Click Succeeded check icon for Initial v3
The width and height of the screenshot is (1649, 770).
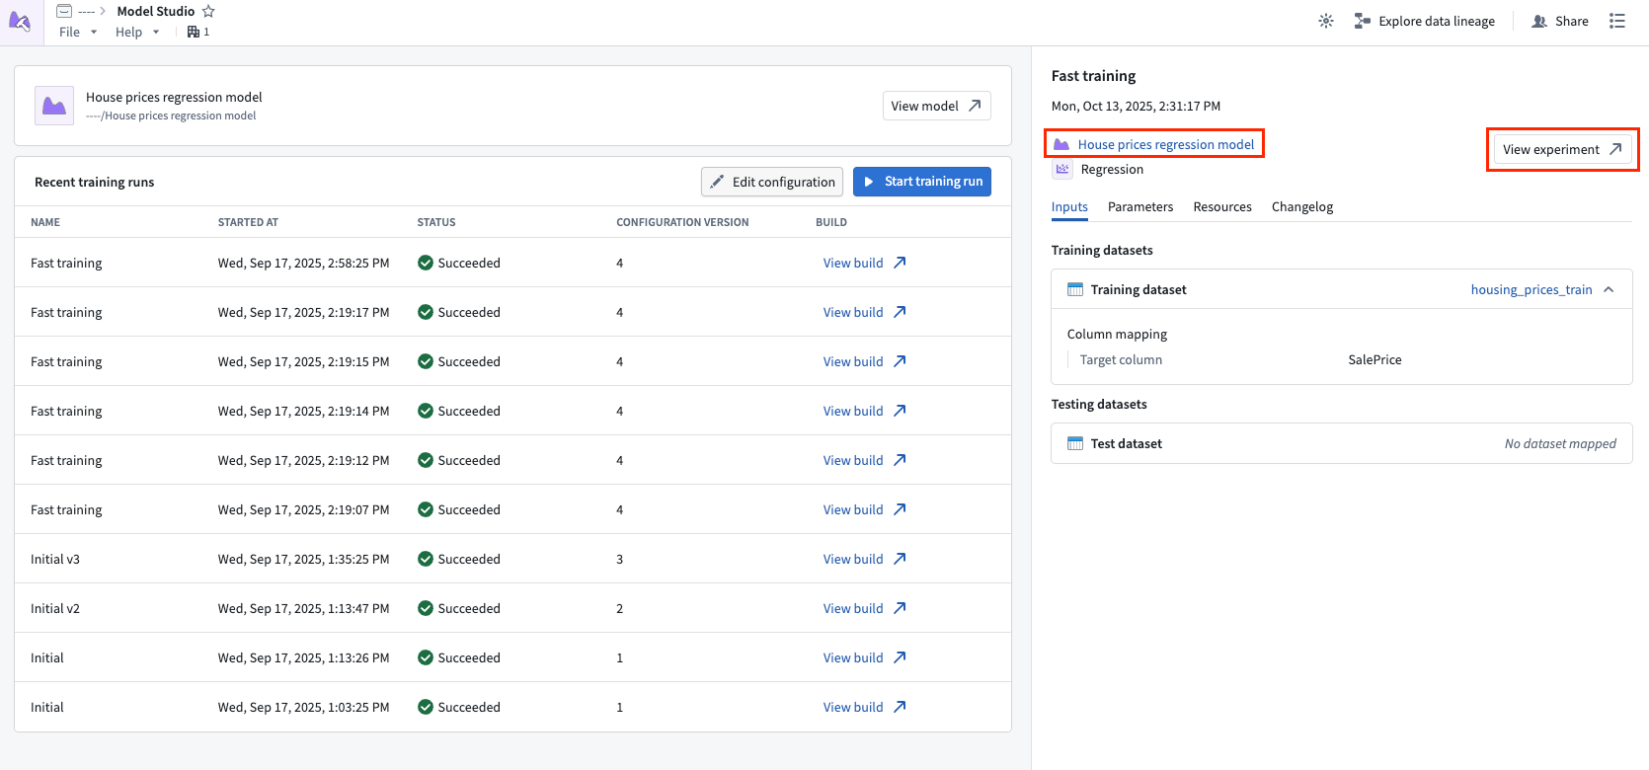pyautogui.click(x=426, y=559)
